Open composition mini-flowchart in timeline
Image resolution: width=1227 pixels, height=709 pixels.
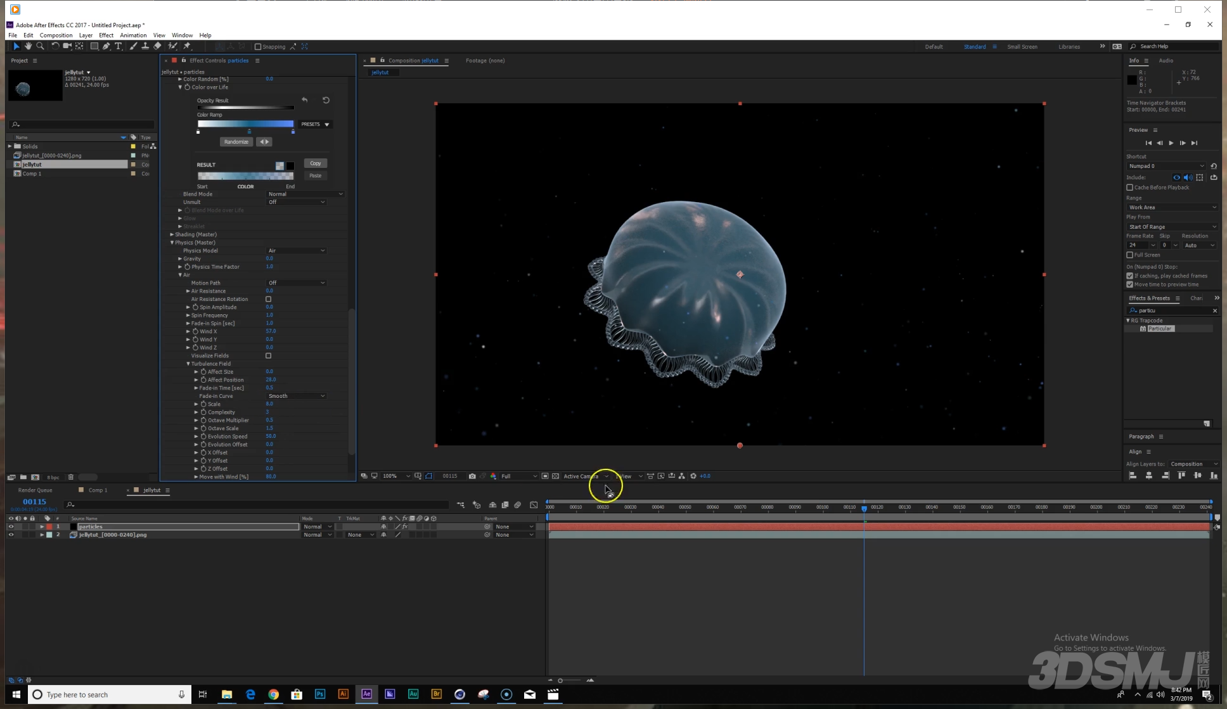461,505
